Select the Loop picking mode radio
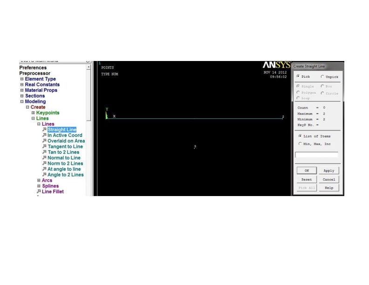Viewport: 369px width, 285px height. [x=298, y=98]
